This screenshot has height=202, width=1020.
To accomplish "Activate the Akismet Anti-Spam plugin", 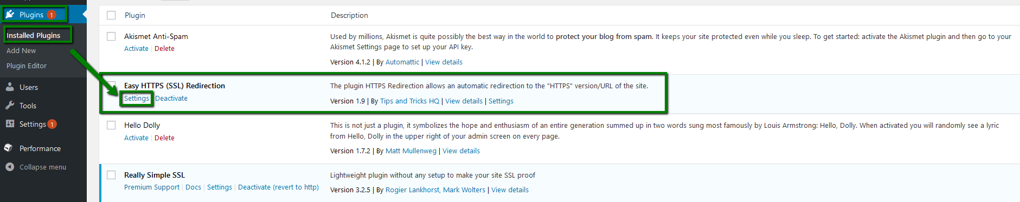I will coord(136,48).
